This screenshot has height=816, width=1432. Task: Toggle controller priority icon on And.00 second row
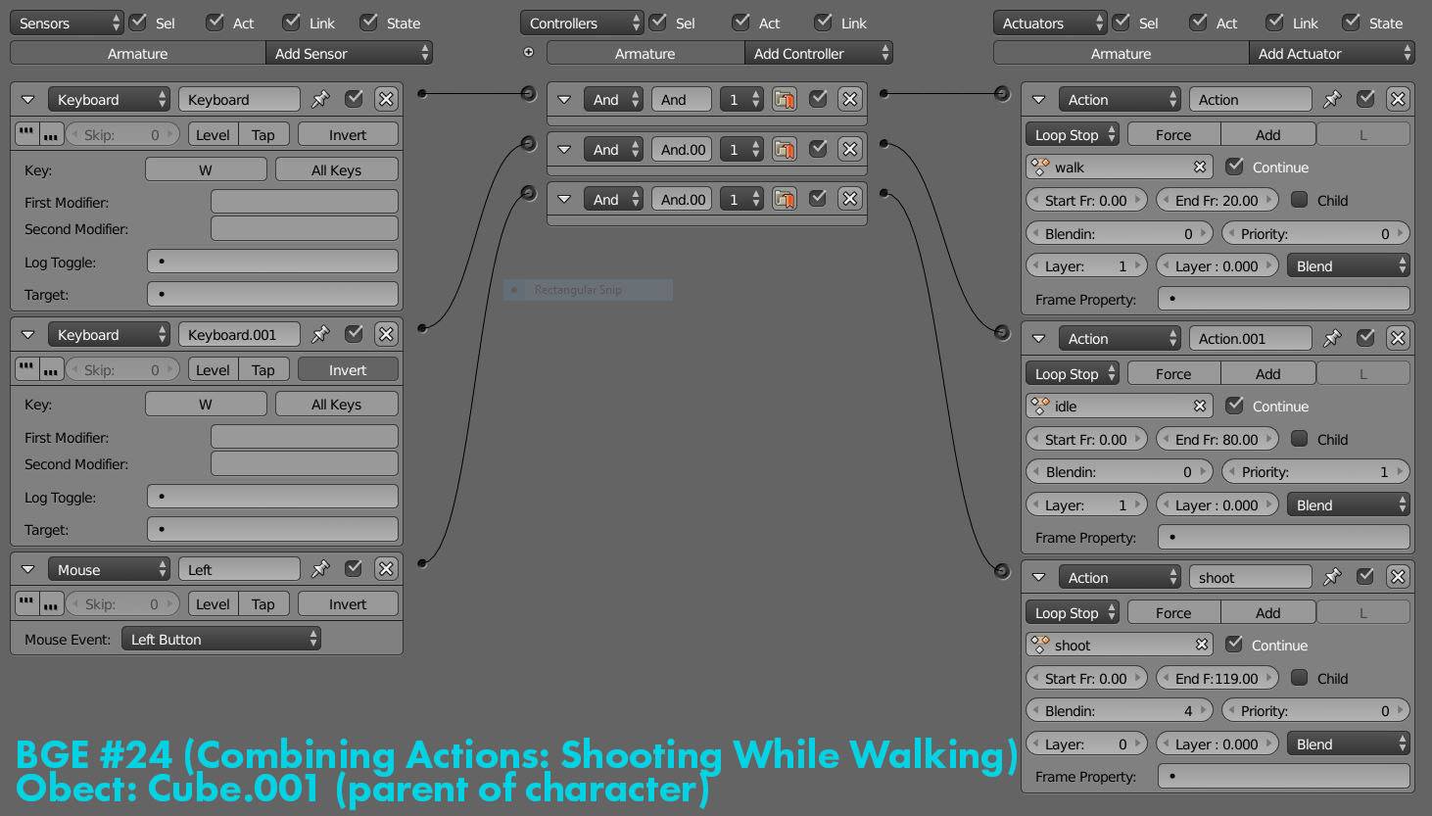tap(784, 149)
